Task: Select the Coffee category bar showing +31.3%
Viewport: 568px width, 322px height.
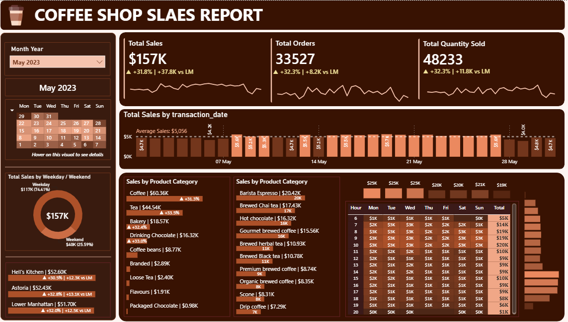Action: point(164,198)
